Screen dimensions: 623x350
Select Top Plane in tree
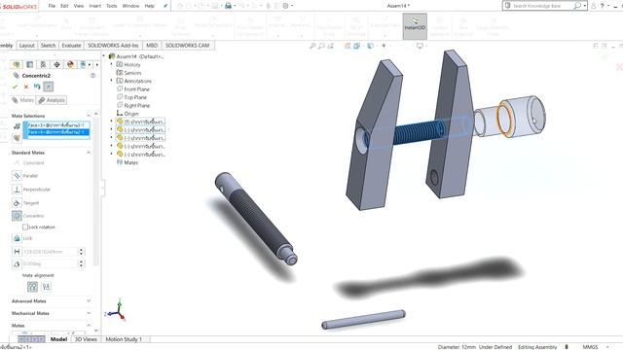(131, 97)
